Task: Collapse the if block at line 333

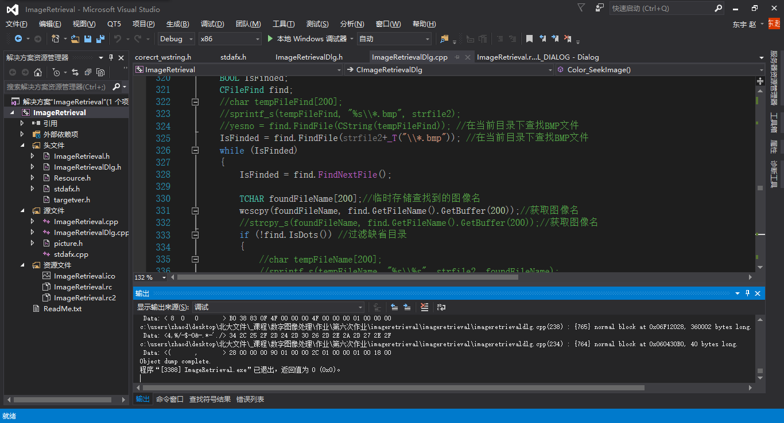Action: point(195,234)
